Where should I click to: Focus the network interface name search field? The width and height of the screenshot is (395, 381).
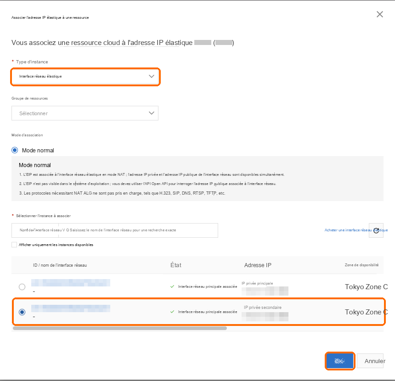138,230
